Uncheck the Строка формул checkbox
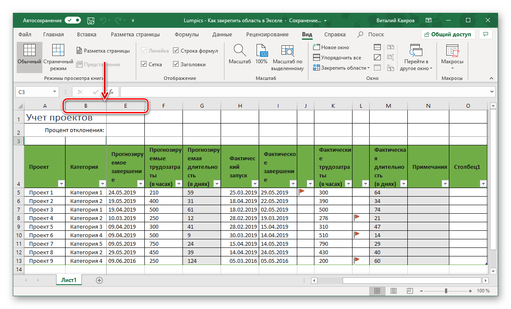The image size is (511, 309). pos(176,51)
